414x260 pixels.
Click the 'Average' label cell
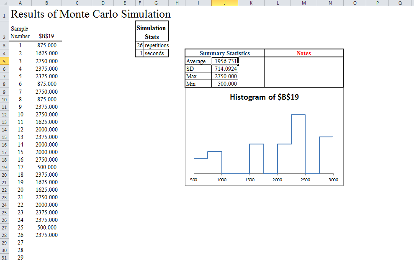[198, 61]
